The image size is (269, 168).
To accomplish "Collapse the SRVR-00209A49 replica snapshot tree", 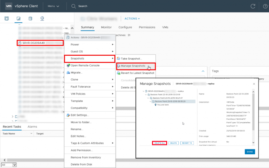I will tap(144, 91).
